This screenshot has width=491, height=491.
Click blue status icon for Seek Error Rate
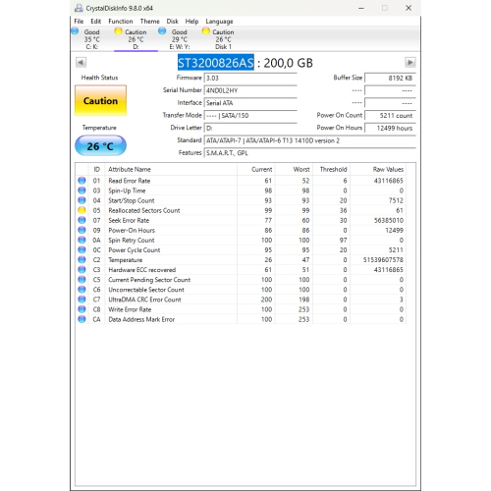tap(82, 220)
